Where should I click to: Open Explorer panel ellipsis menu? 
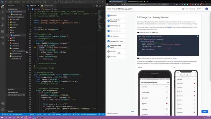pyautogui.click(x=23, y=6)
